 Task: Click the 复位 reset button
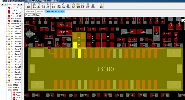4,4
